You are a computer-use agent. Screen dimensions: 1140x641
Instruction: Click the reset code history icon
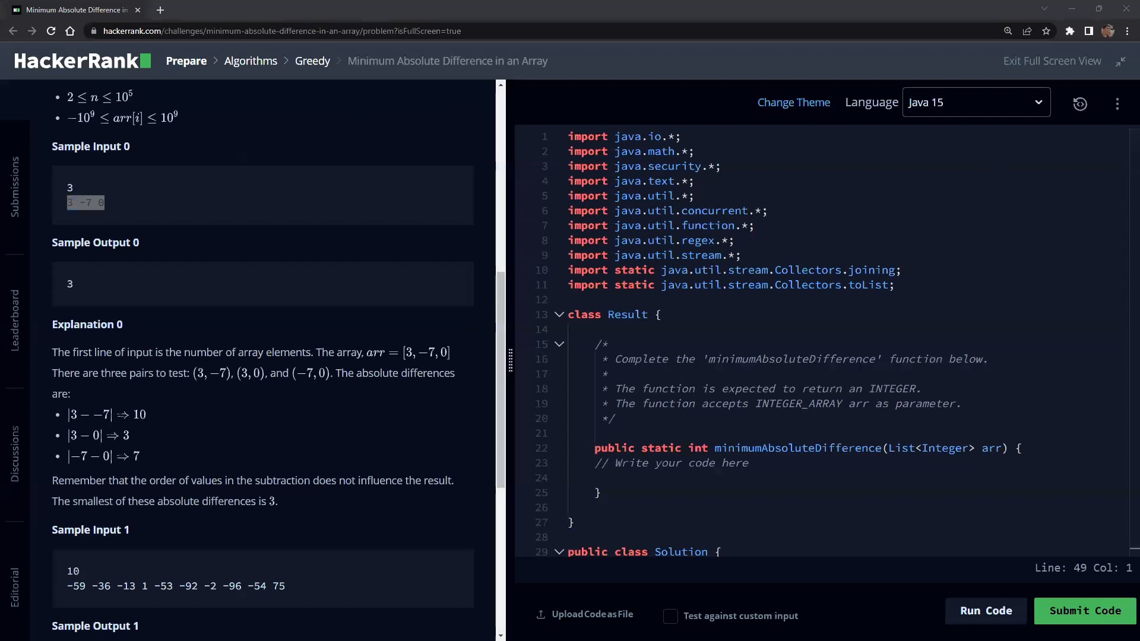click(1080, 104)
